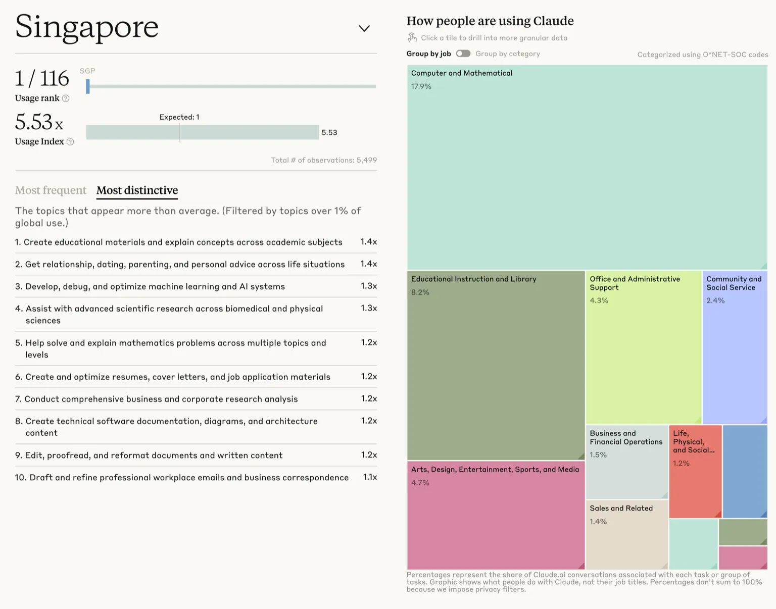Click the Usage Index 5.53 bar
Viewport: 776px width, 609px height.
[x=203, y=132]
